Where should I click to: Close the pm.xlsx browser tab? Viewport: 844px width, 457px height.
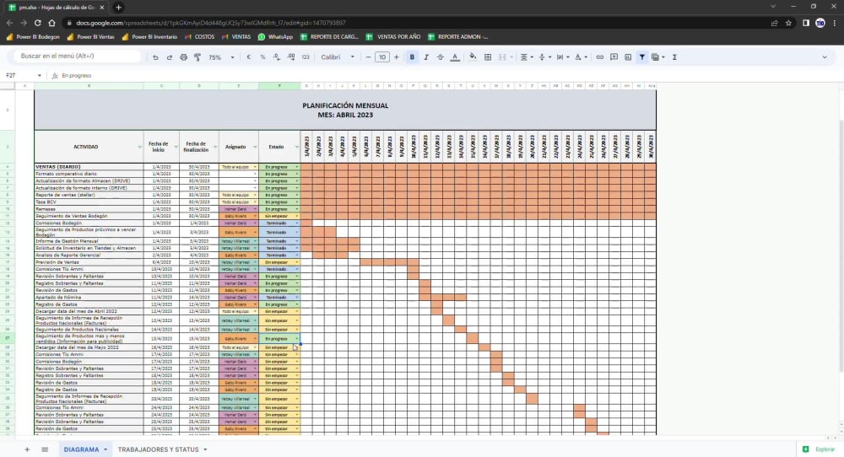pos(102,8)
